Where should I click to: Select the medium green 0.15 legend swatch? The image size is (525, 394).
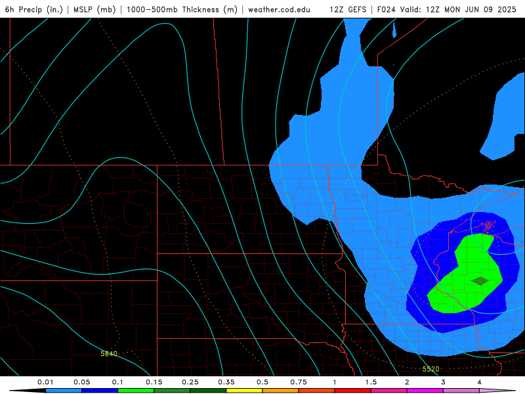pyautogui.click(x=172, y=391)
